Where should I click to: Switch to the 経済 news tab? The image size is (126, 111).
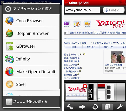[74, 47]
